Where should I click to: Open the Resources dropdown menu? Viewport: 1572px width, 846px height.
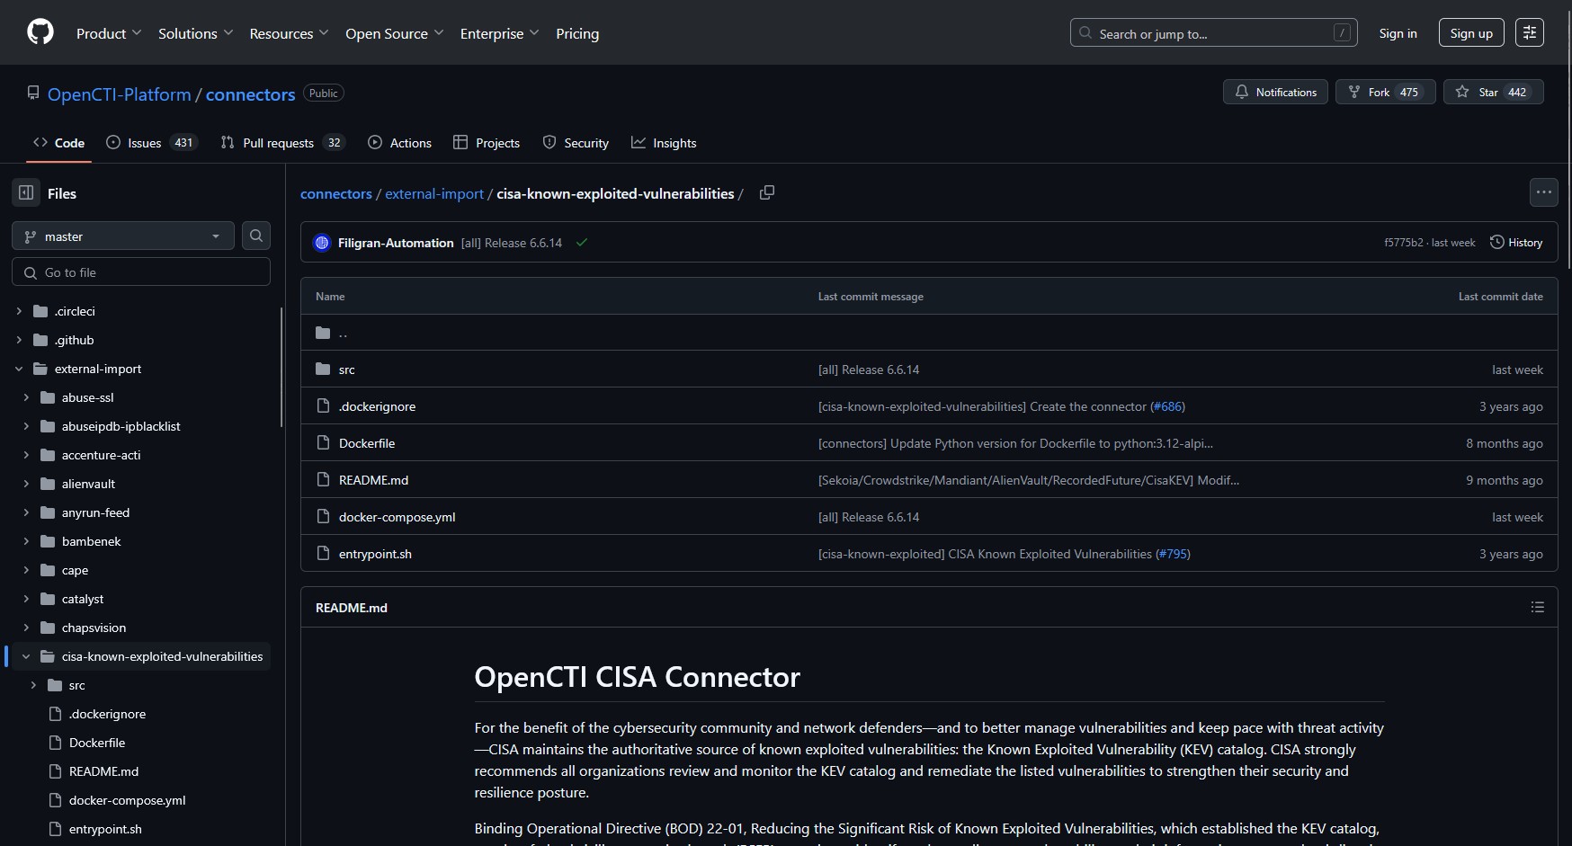(x=289, y=33)
